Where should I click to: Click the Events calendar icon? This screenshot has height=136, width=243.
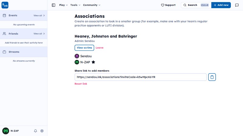click(x=4, y=15)
